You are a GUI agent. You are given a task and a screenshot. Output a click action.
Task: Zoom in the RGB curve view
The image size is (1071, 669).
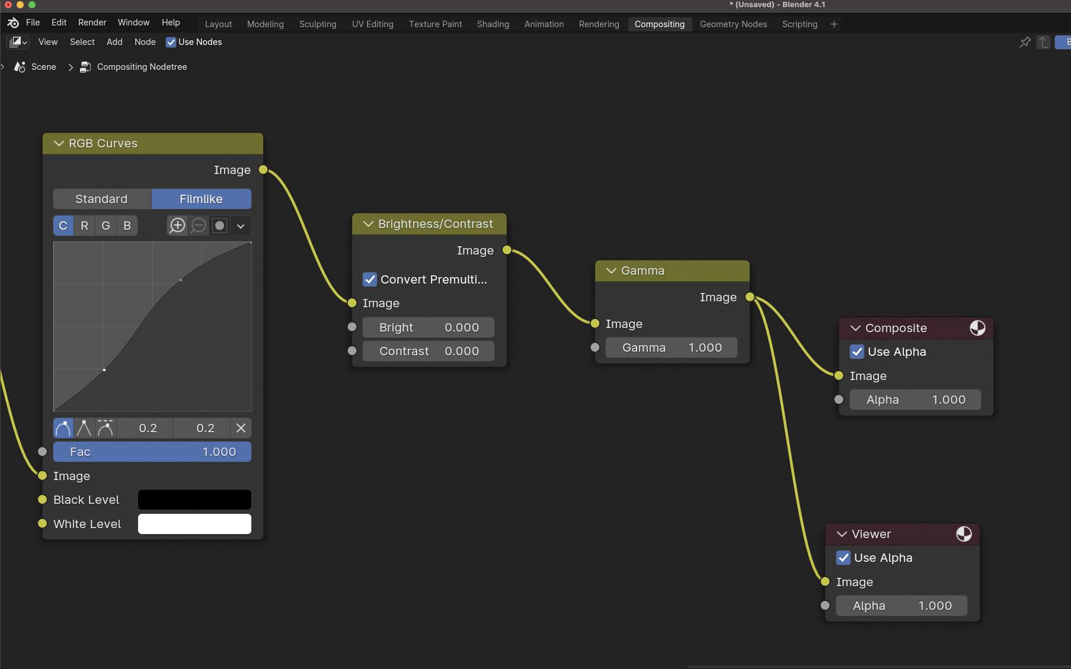[x=177, y=226]
